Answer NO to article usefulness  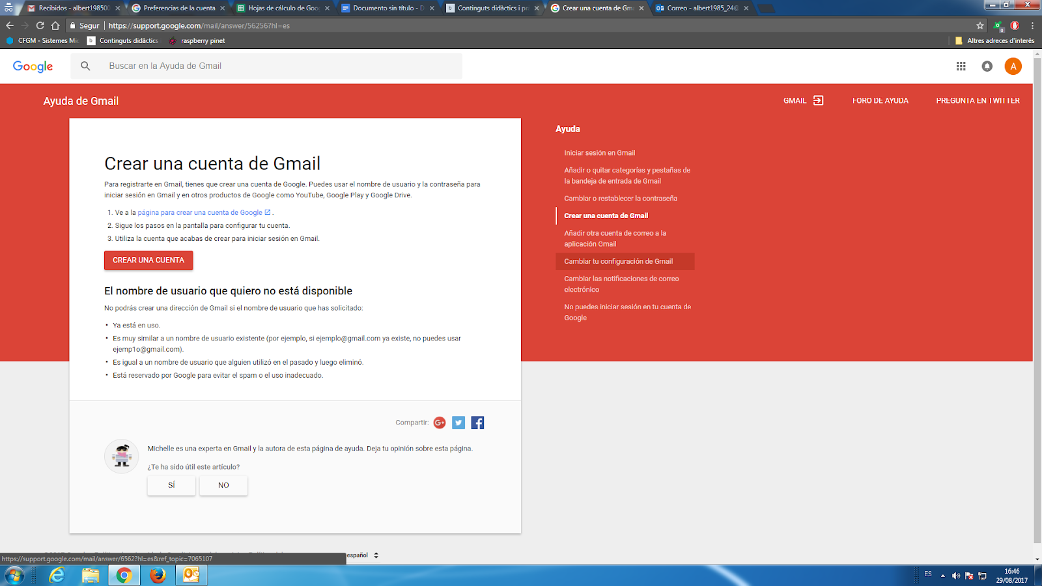[x=223, y=485]
